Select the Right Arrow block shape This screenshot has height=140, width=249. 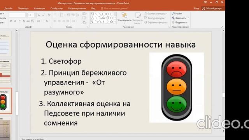coord(104,18)
